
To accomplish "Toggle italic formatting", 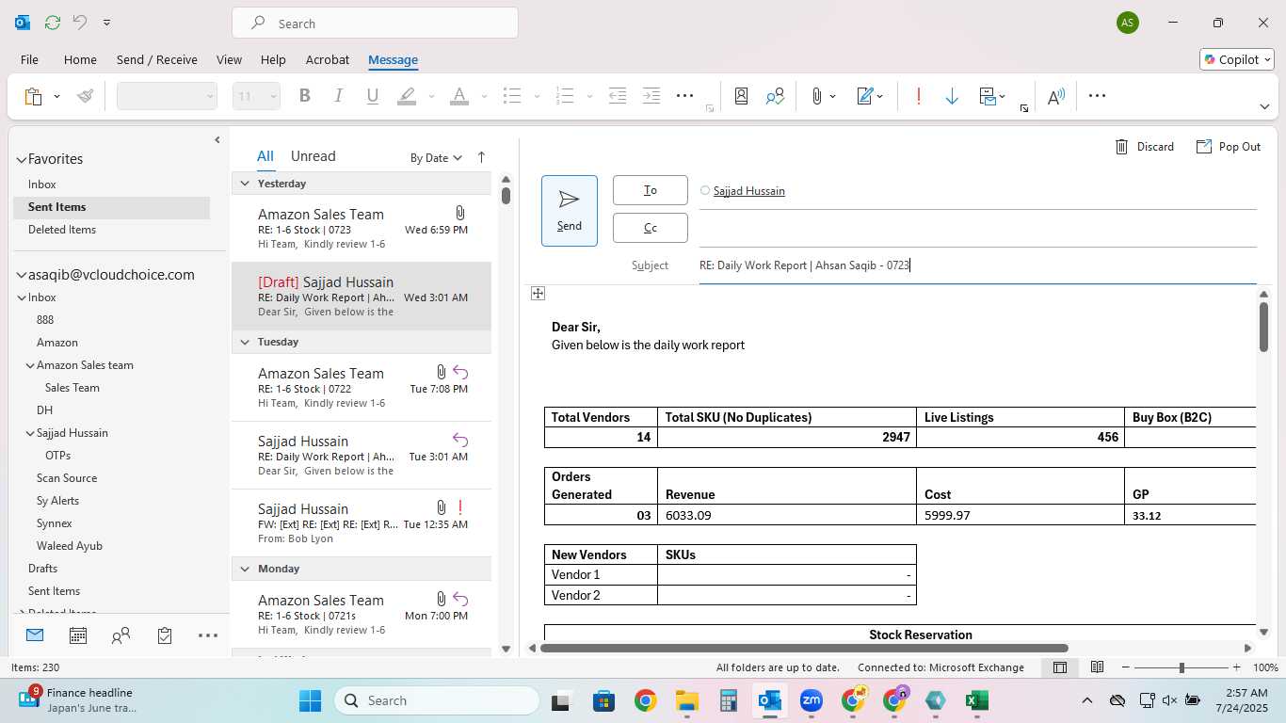I will click(x=338, y=96).
